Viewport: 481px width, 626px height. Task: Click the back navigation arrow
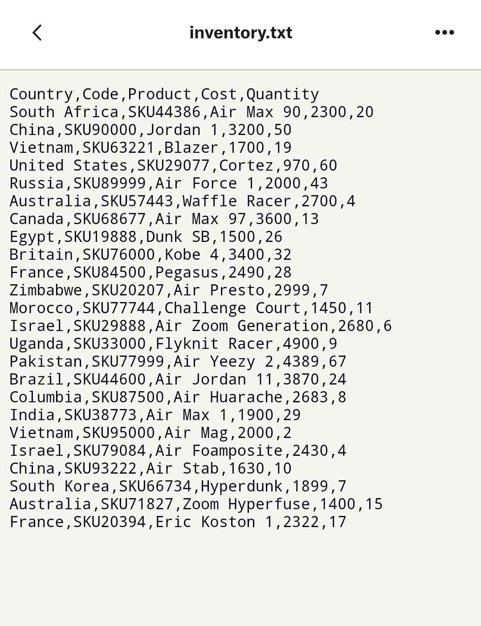click(37, 32)
